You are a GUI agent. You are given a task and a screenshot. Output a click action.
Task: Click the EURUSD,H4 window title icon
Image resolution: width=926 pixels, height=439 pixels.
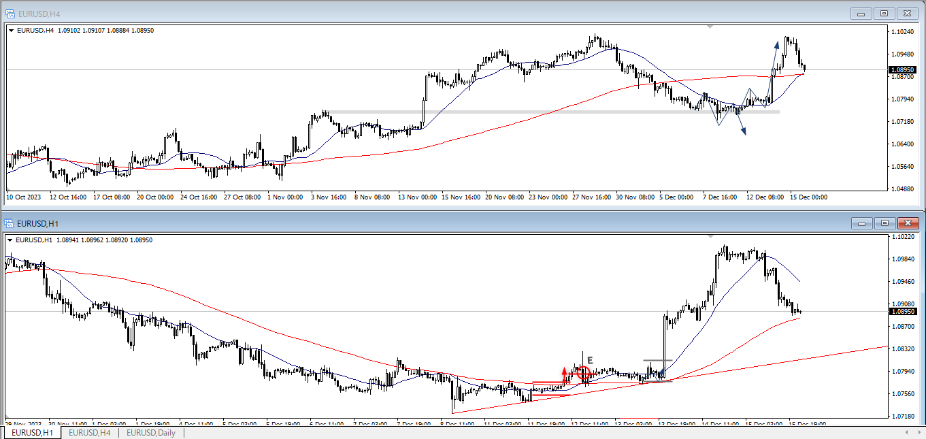click(10, 12)
